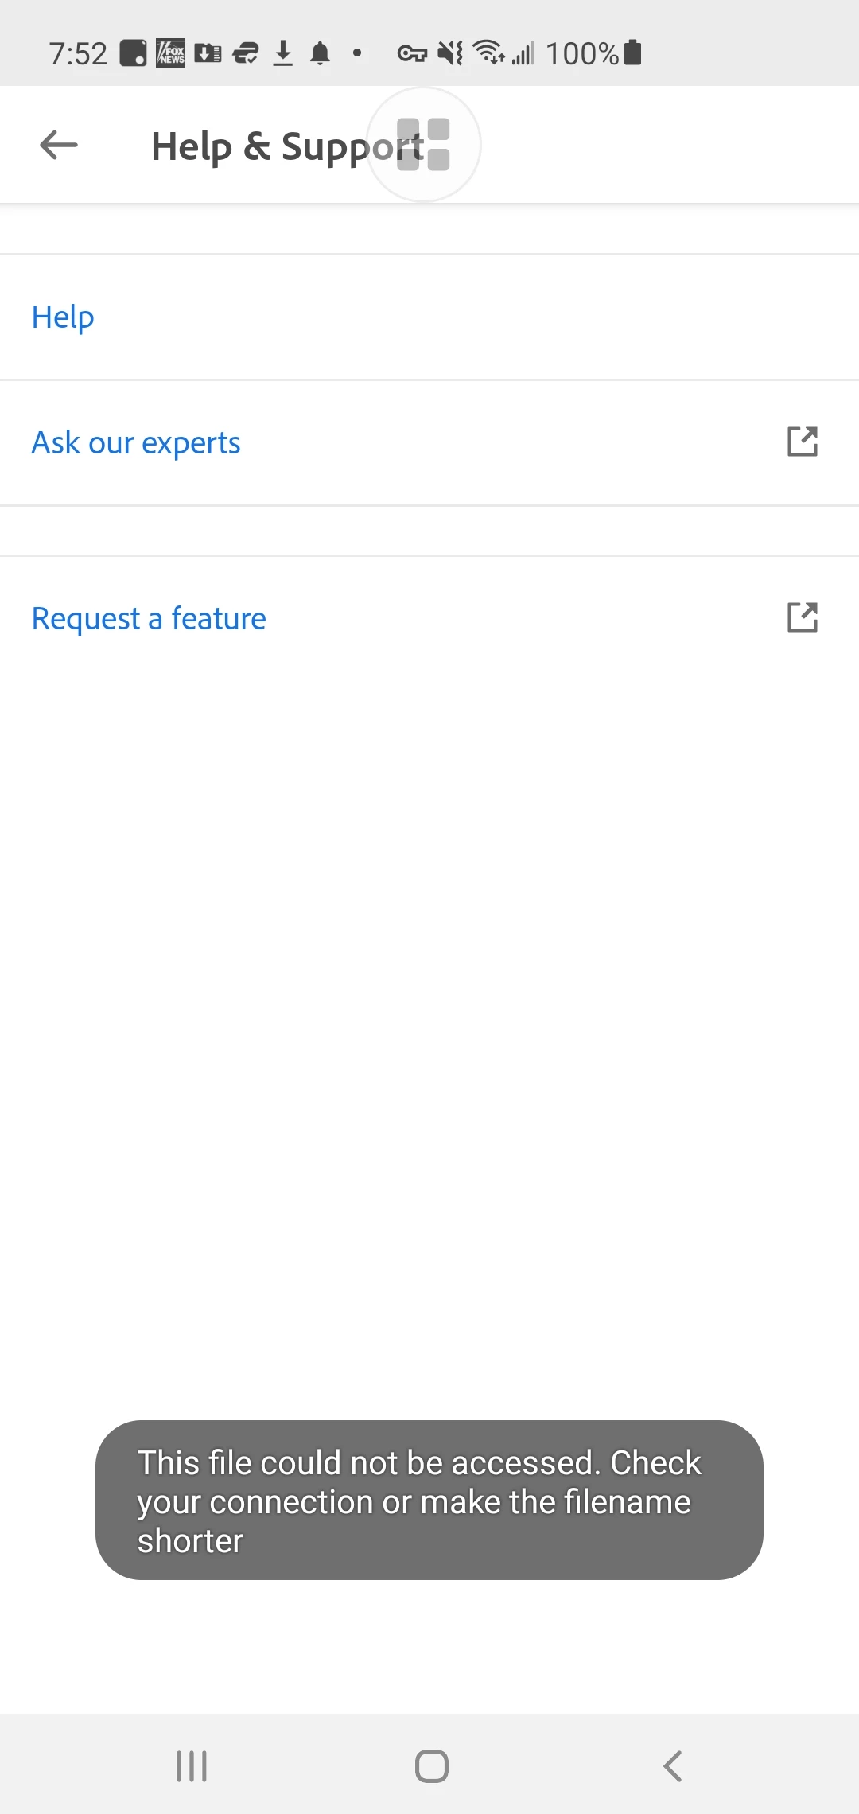Click external-link icon next to Ask our experts

point(803,442)
